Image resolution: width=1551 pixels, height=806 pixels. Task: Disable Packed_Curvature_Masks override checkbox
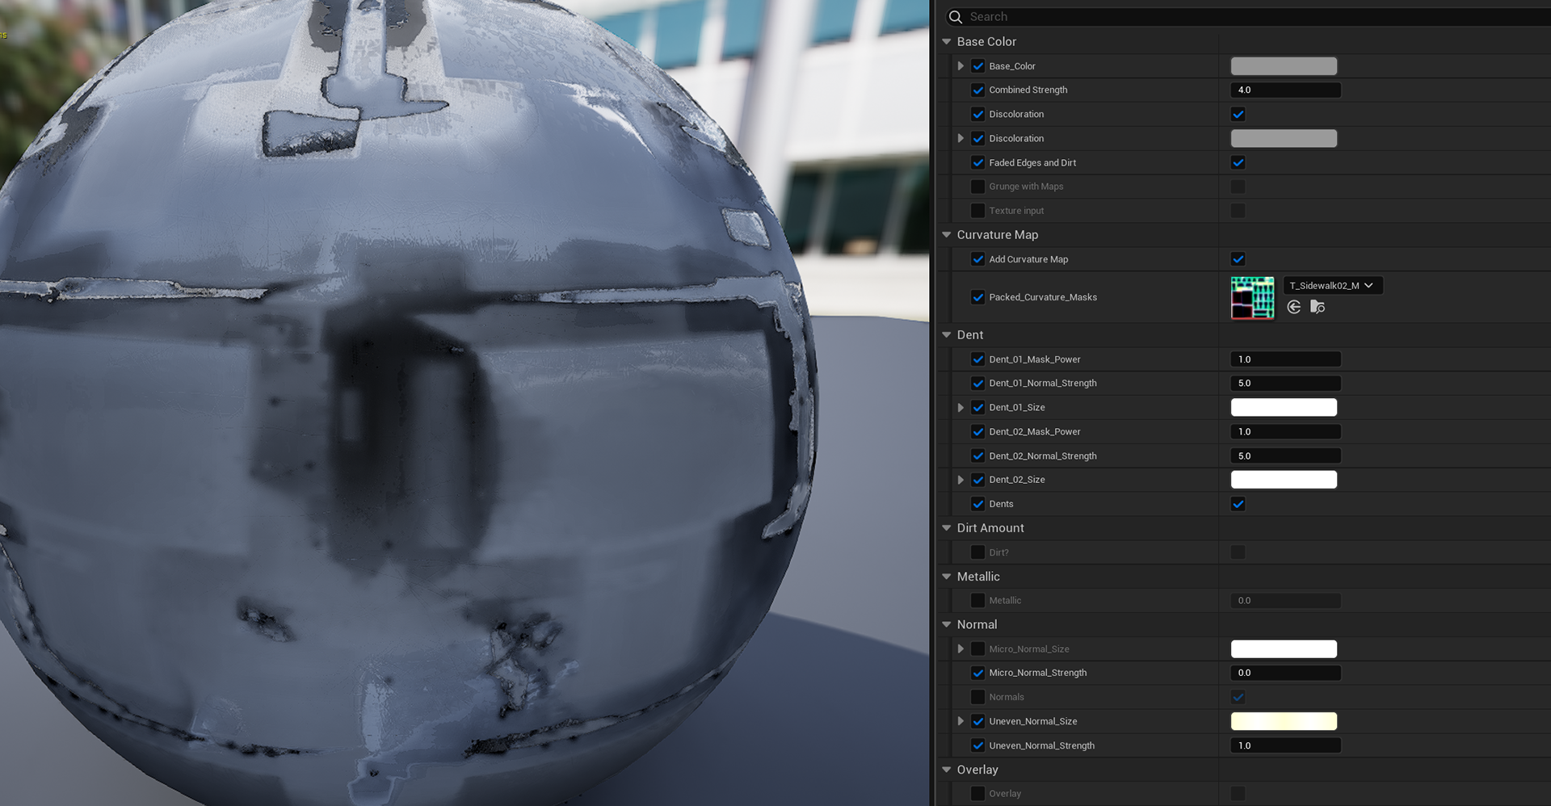point(977,297)
